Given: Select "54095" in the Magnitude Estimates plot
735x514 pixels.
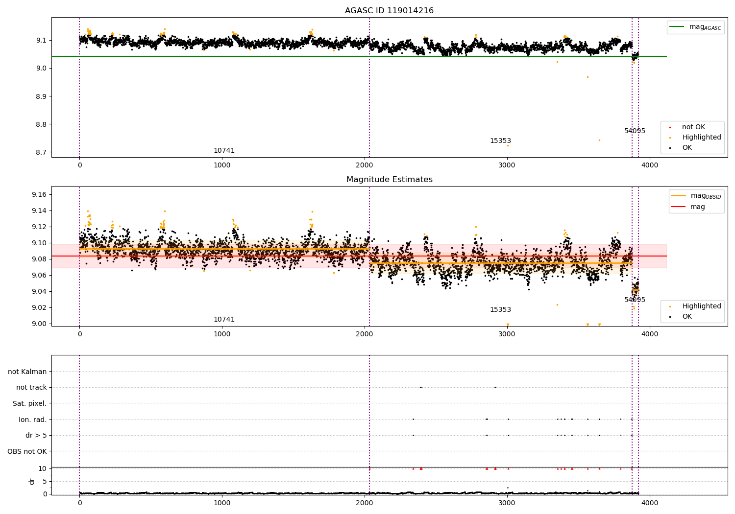Looking at the screenshot, I should coord(635,300).
